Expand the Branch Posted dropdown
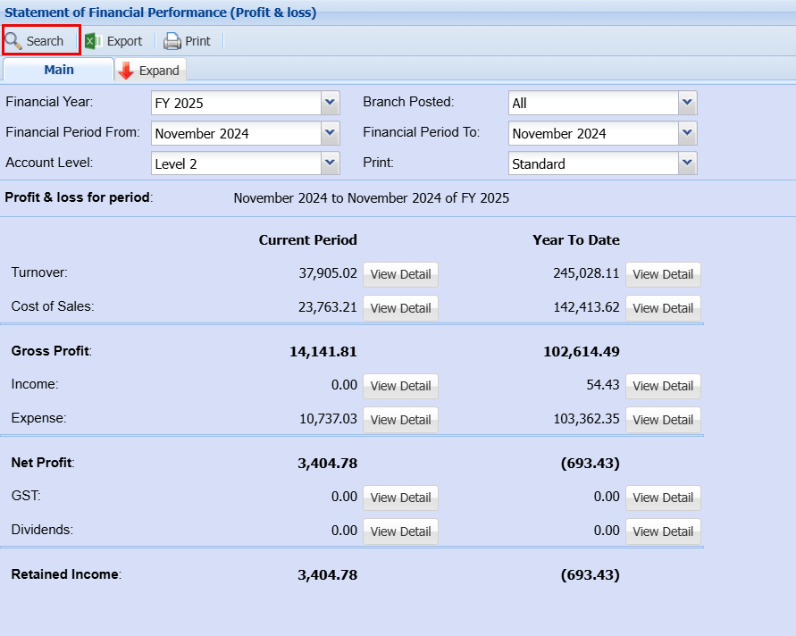The width and height of the screenshot is (796, 636). pyautogui.click(x=687, y=103)
